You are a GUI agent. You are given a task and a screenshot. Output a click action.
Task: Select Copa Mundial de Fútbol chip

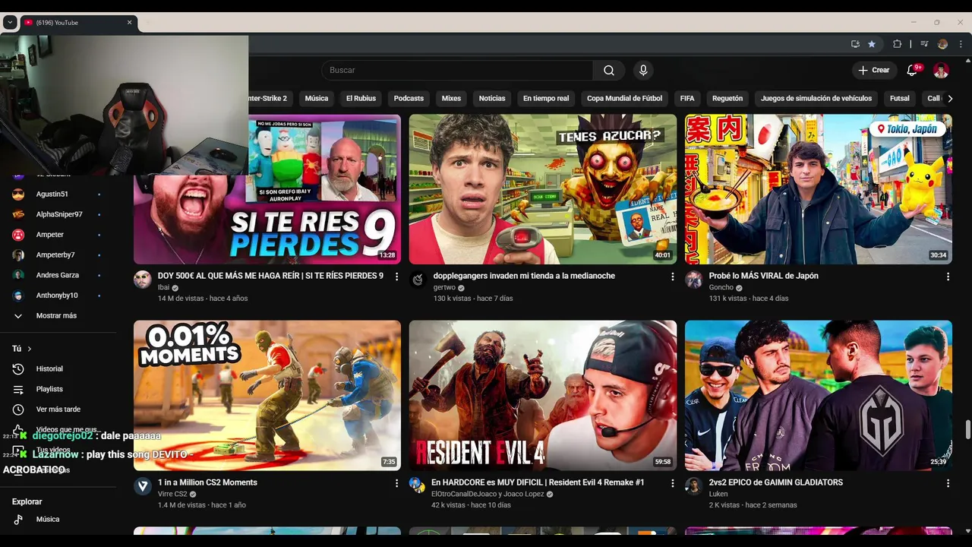coord(624,98)
